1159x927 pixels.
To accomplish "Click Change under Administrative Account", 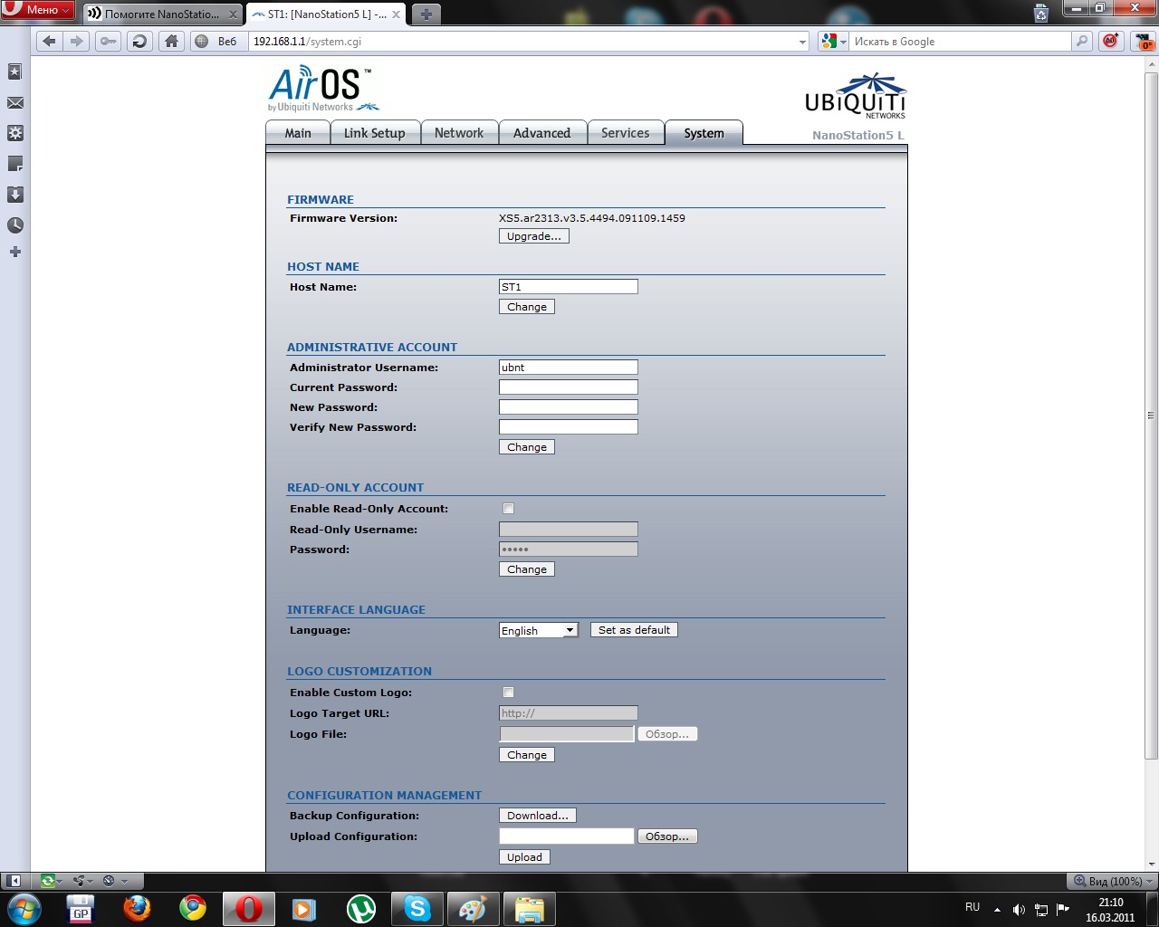I will [x=527, y=447].
